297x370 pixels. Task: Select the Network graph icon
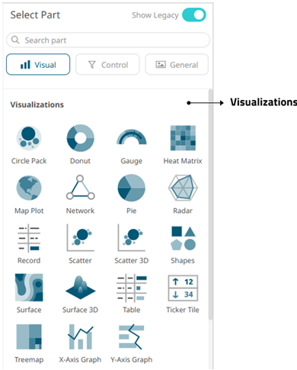[80, 187]
